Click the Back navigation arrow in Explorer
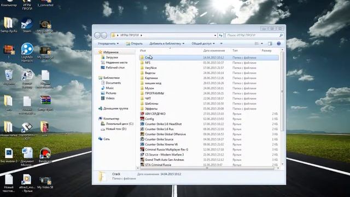 point(97,35)
